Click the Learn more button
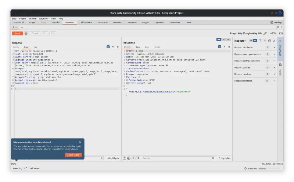This screenshot has width=294, height=182. pos(73,155)
